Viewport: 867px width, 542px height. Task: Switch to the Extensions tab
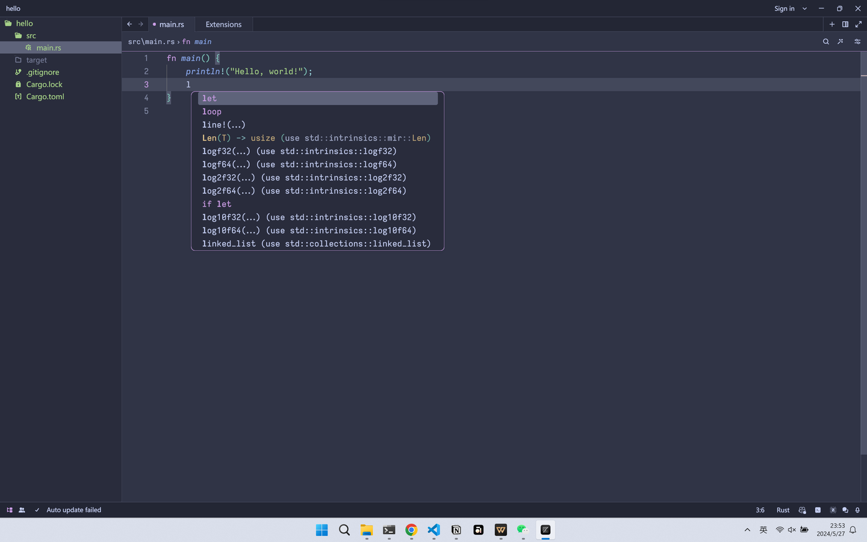click(x=223, y=25)
